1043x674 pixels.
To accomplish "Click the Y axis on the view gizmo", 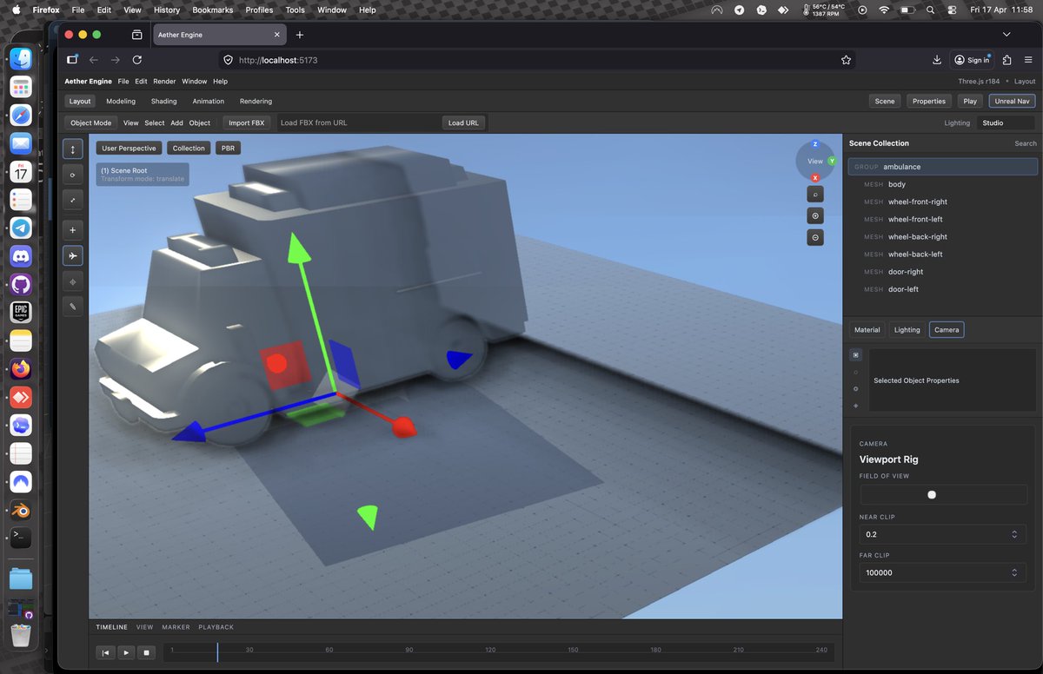I will (832, 161).
